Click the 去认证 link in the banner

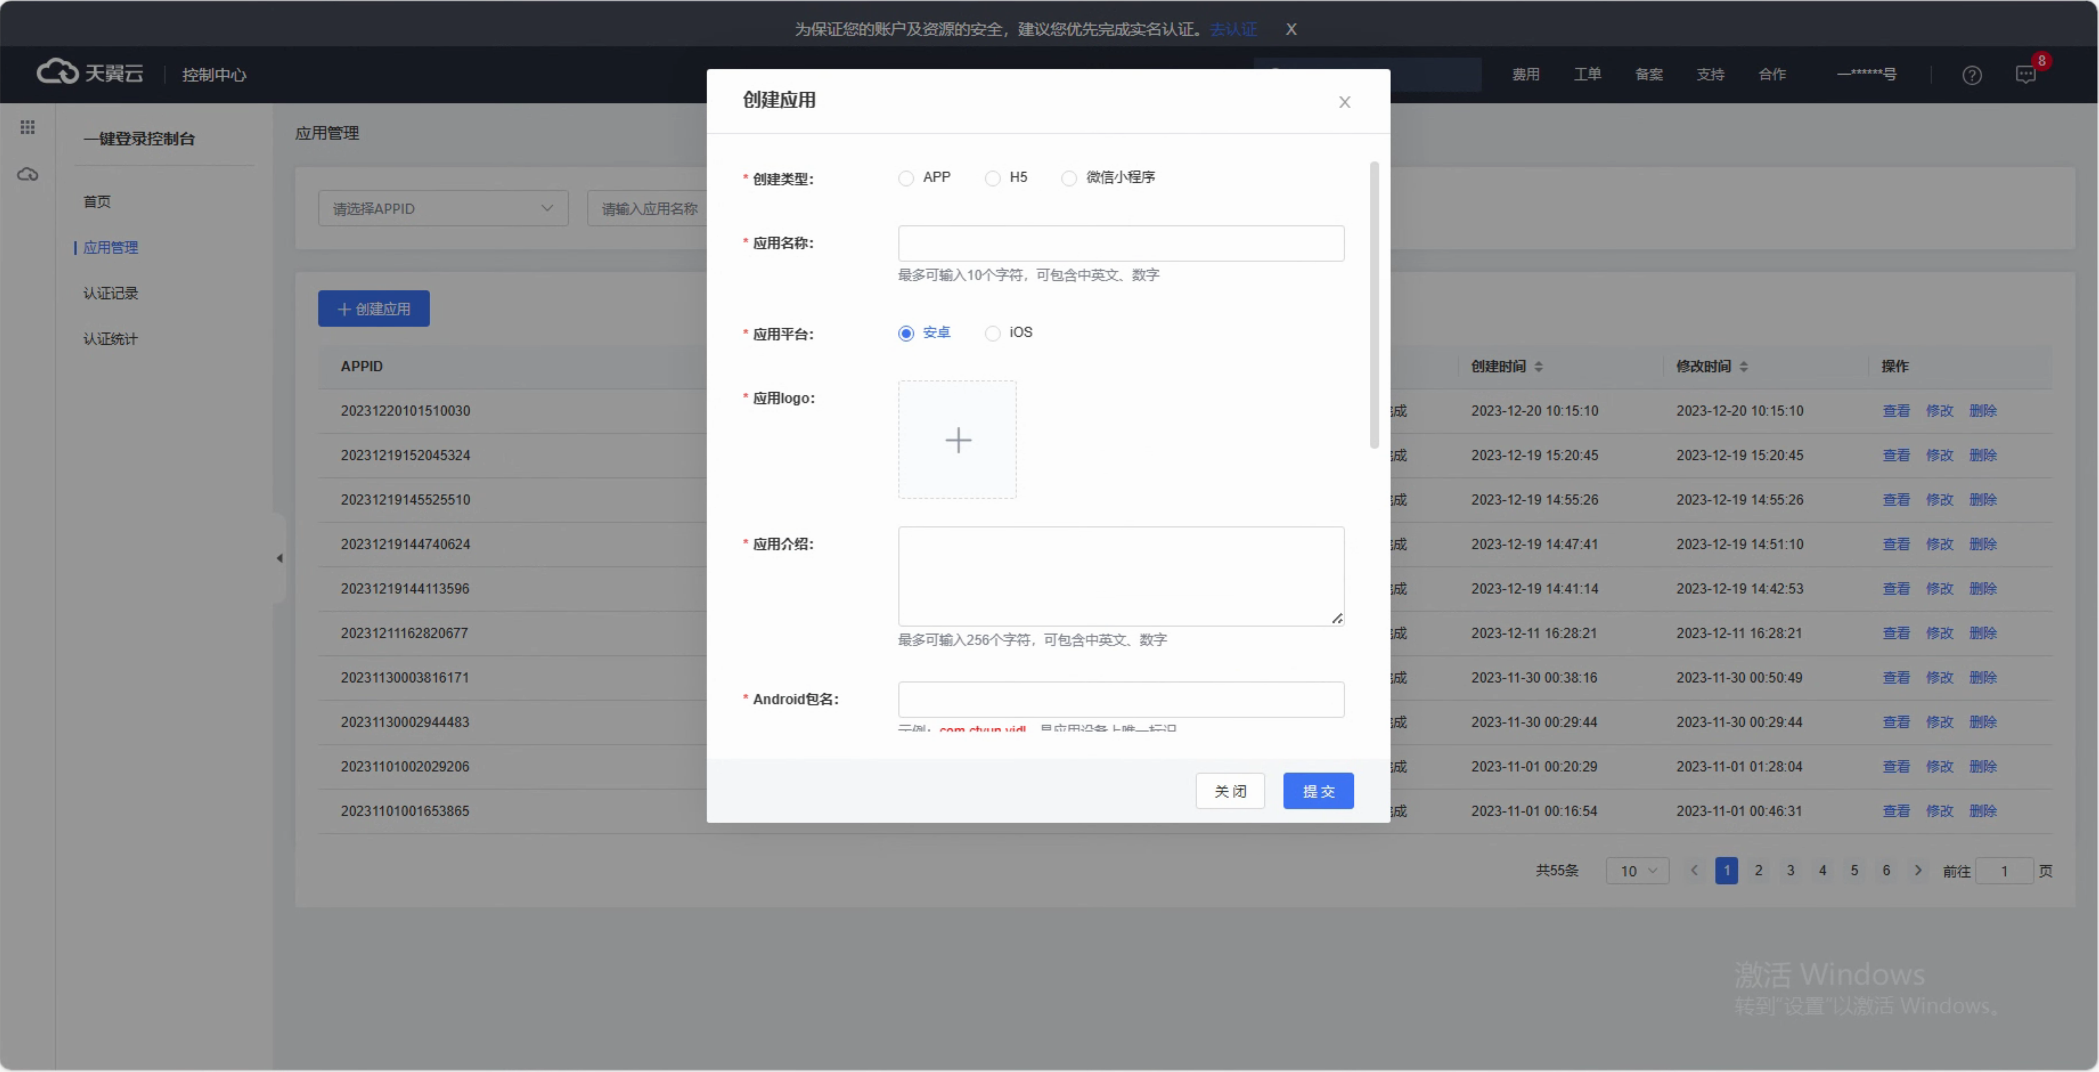tap(1233, 29)
